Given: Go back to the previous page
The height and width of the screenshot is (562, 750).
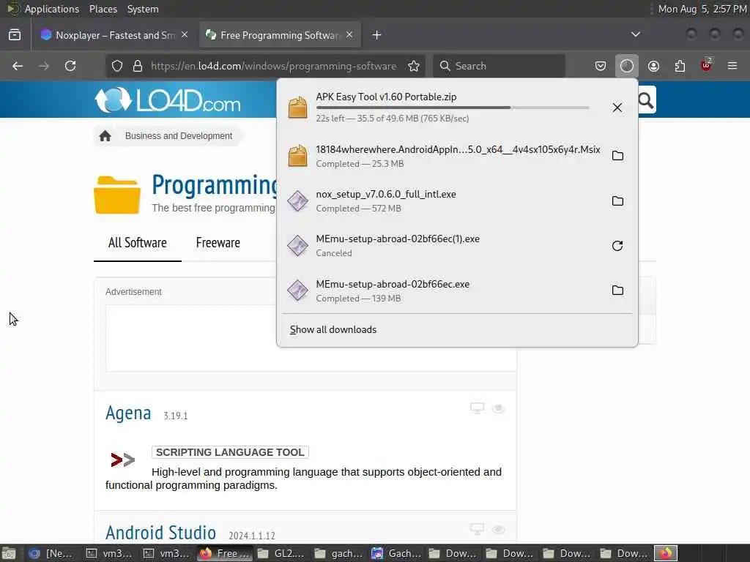Looking at the screenshot, I should click(x=18, y=66).
